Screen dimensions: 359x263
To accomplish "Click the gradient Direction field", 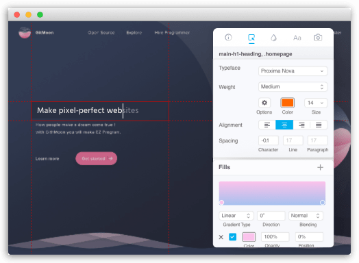I will tap(271, 216).
